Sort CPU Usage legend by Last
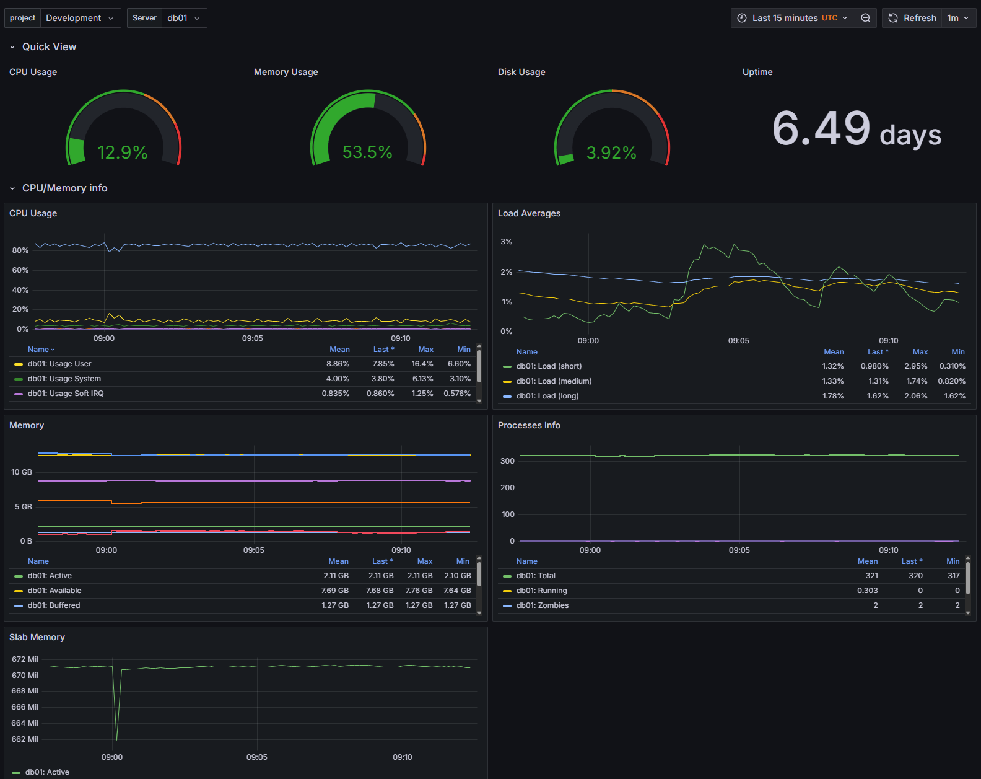 click(x=383, y=350)
